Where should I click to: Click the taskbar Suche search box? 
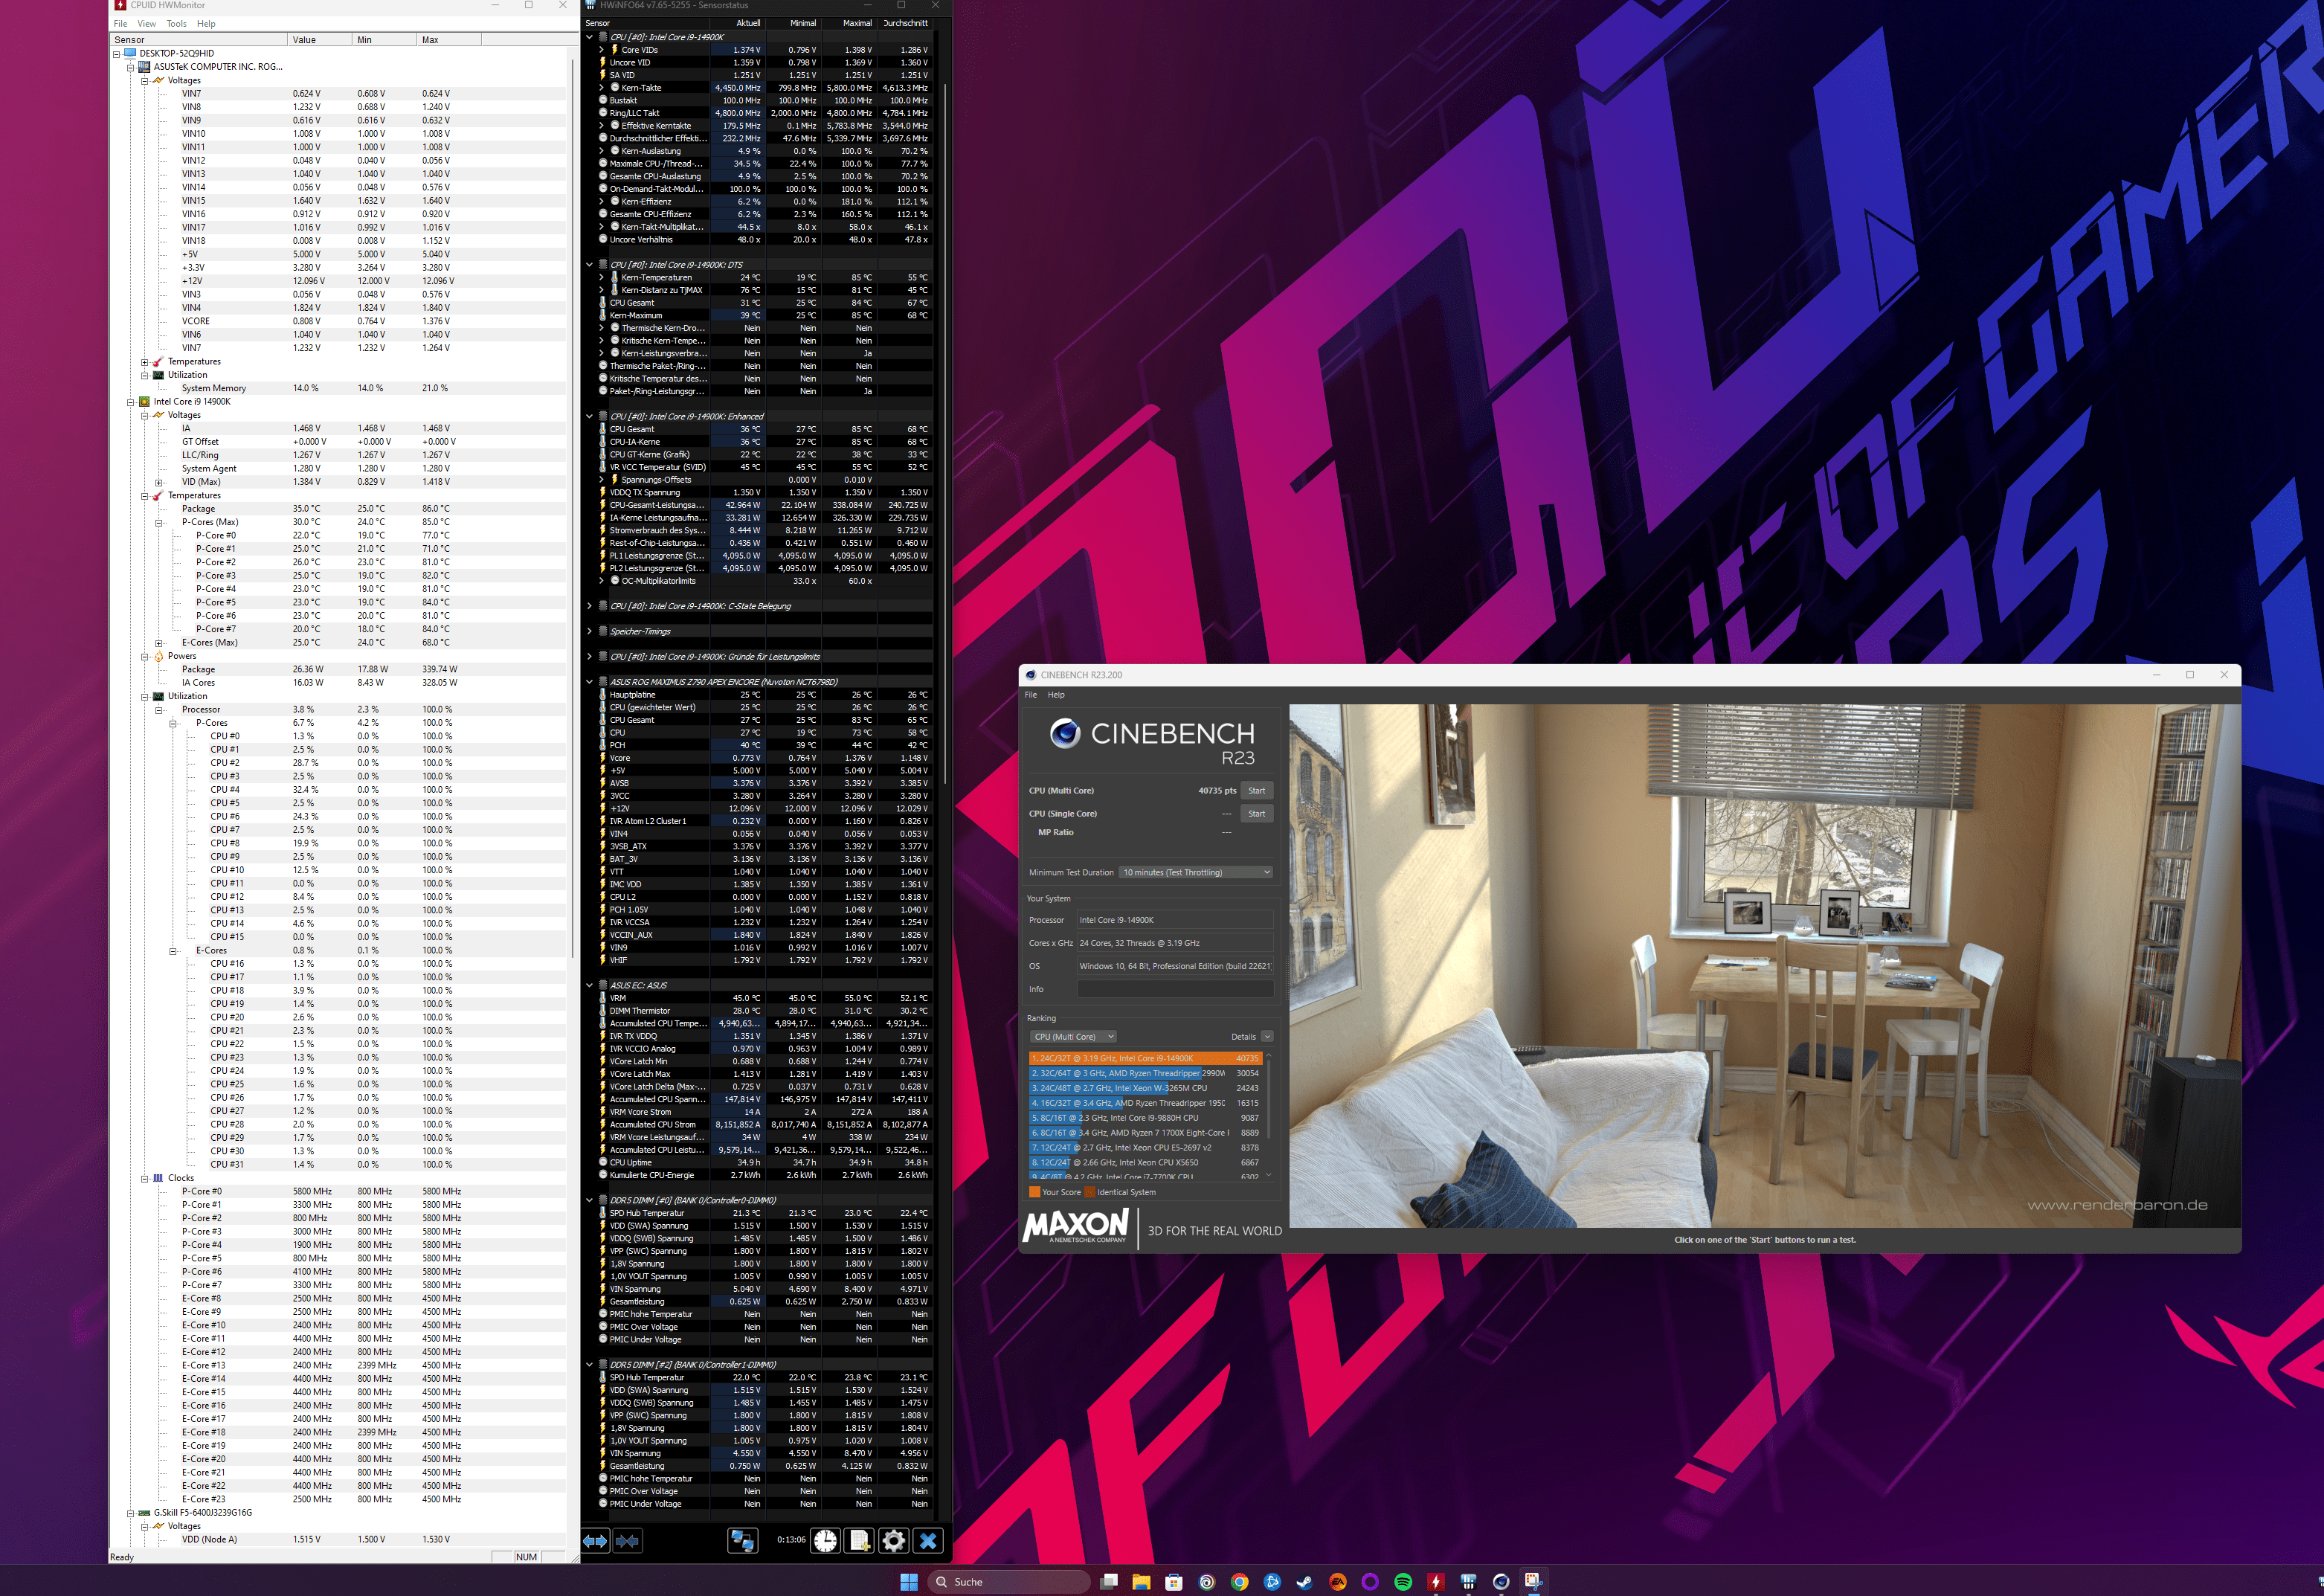(1008, 1581)
